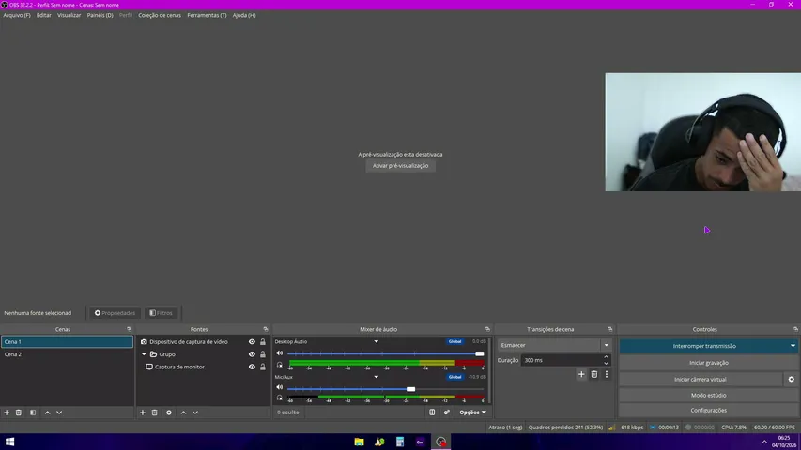
Task: Toggle monitoring headphone icon for Desktop Áudio
Action: (280, 365)
